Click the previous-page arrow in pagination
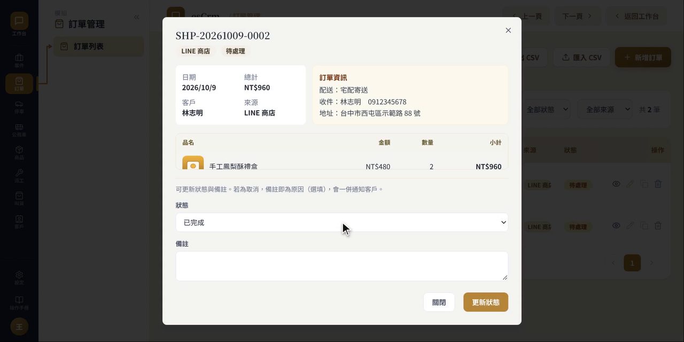The image size is (684, 342). [x=613, y=263]
